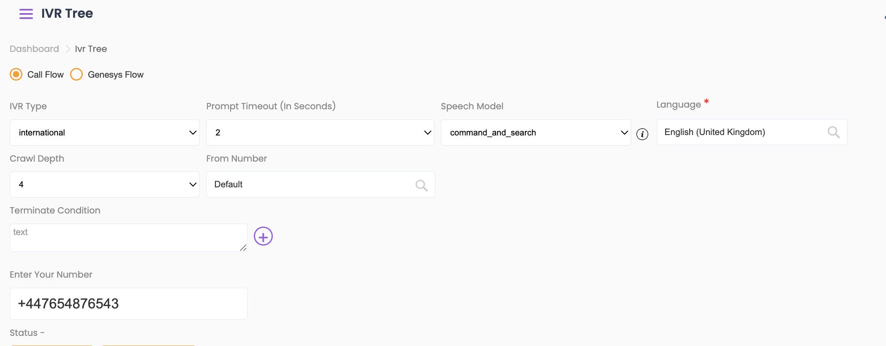886x346 pixels.
Task: Open the Speech Model dropdown
Action: tap(535, 132)
